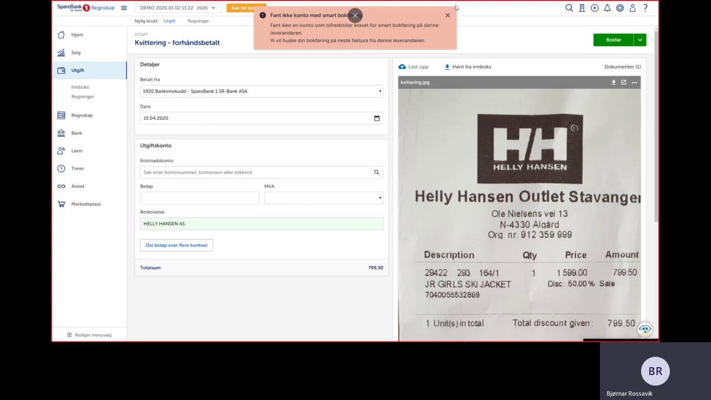
Task: Open the search icon in top bar
Action: pyautogui.click(x=569, y=8)
